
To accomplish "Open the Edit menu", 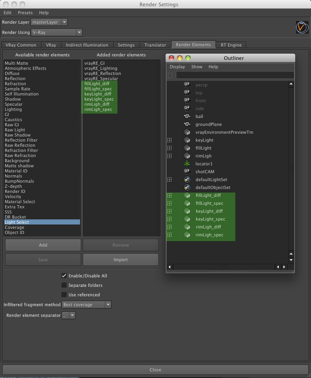I will 7,13.
